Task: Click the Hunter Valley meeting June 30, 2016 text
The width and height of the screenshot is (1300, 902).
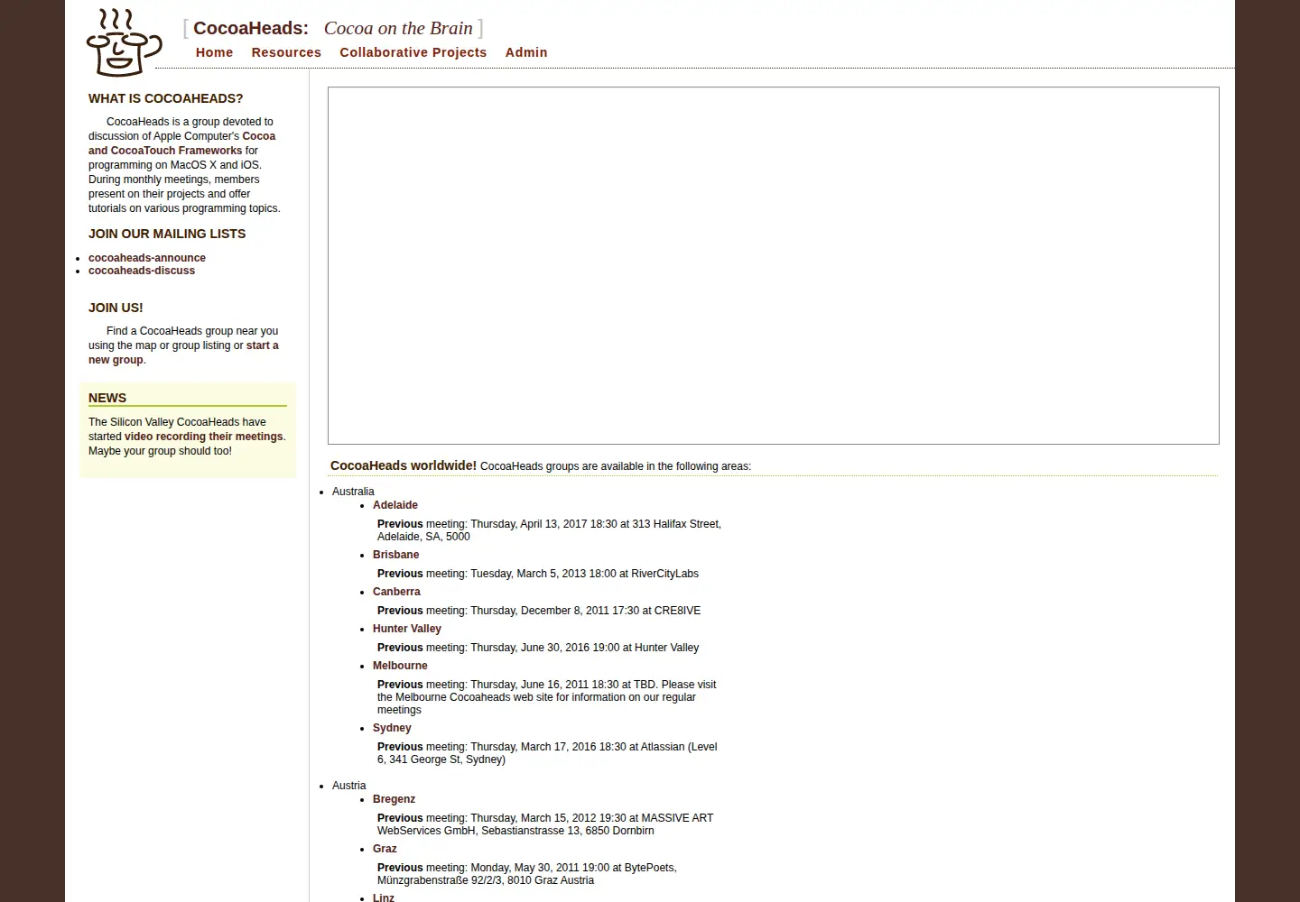Action: click(x=538, y=648)
